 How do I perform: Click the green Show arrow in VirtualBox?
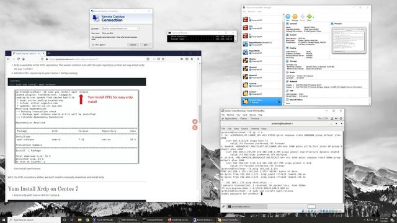click(309, 17)
